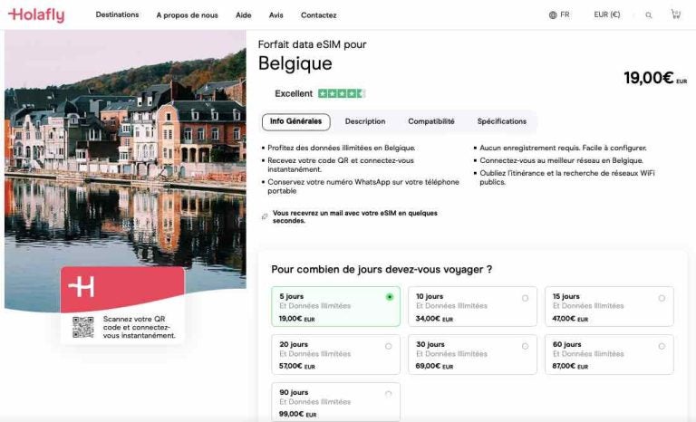This screenshot has height=422, width=696.
Task: Select the 15 jours plan radio
Action: coord(662,297)
